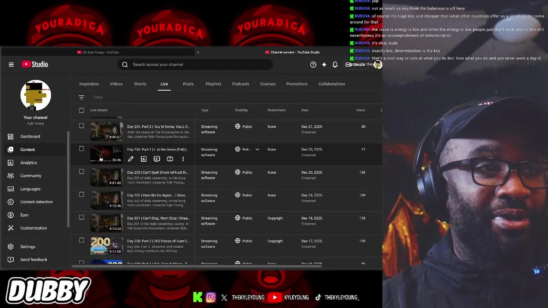The width and height of the screenshot is (548, 308).
Task: Open comments icon for Day 204 Part 1
Action: coord(157,159)
